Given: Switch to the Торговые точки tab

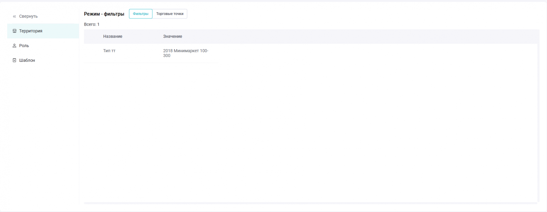Looking at the screenshot, I should tap(170, 14).
